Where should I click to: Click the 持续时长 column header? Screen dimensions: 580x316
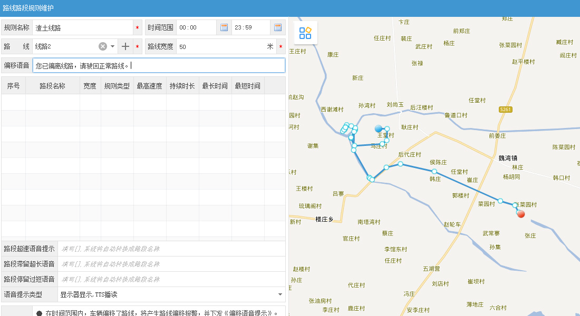coord(182,86)
